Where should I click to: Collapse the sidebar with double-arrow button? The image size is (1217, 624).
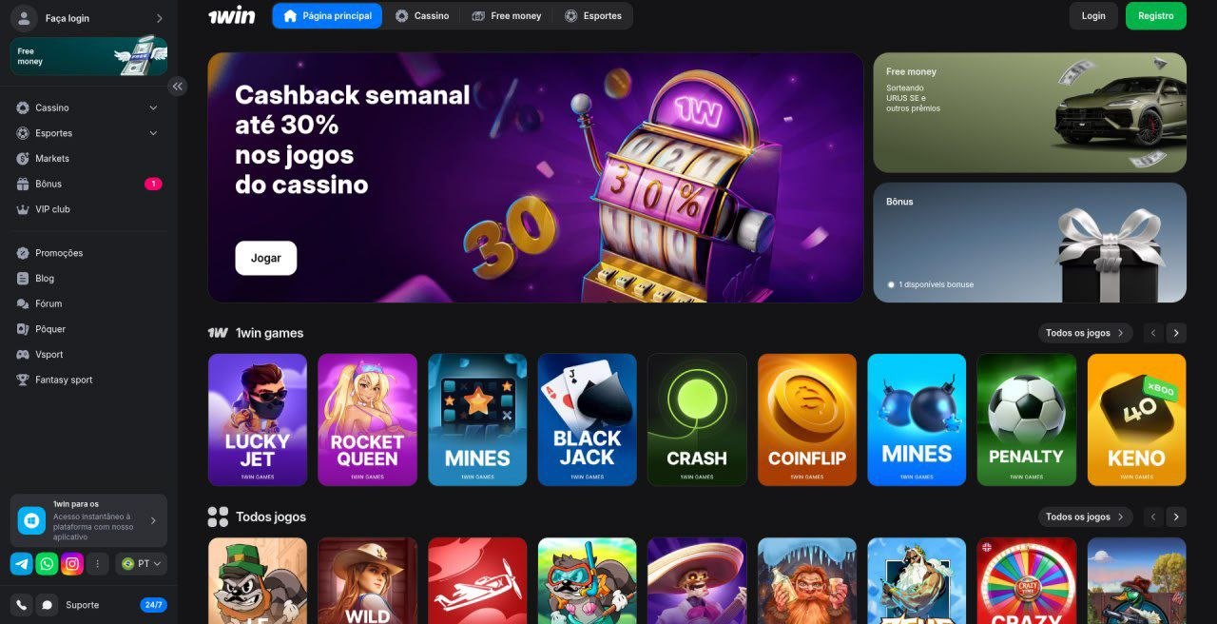click(177, 87)
